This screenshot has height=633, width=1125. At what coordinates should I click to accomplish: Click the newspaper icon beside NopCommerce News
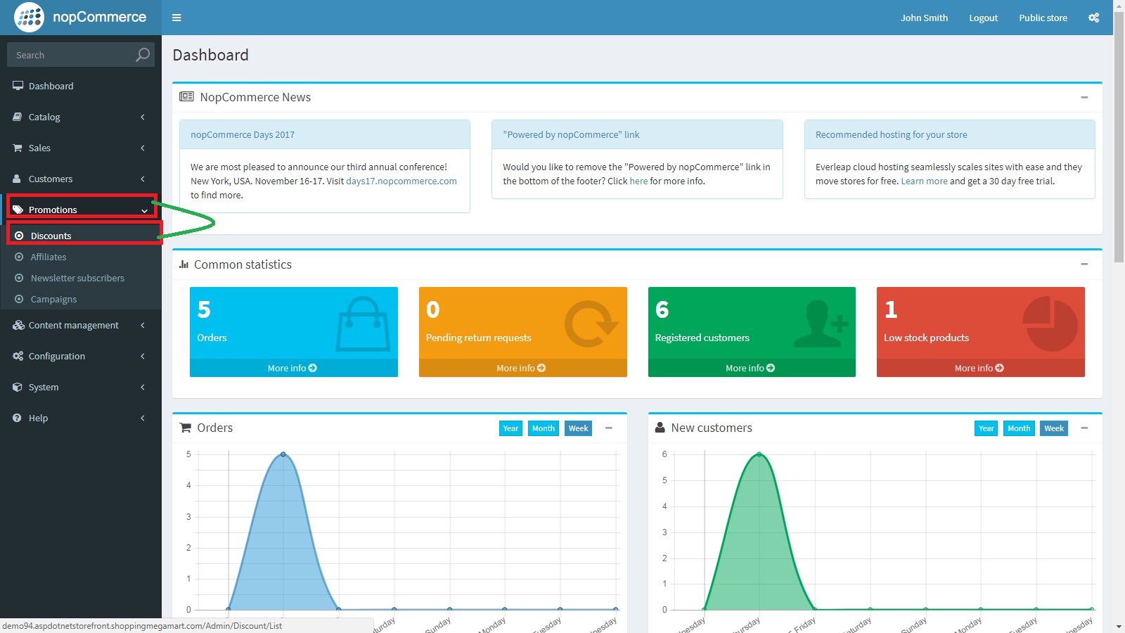[x=186, y=96]
